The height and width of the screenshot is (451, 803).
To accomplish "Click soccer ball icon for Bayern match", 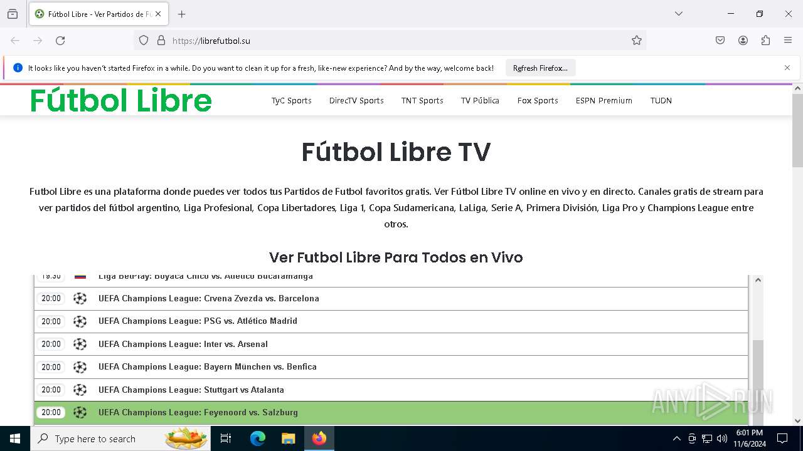I will (x=80, y=367).
